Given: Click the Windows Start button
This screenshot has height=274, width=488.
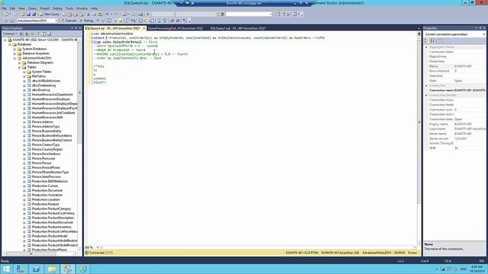Looking at the screenshot, I should 6,269.
